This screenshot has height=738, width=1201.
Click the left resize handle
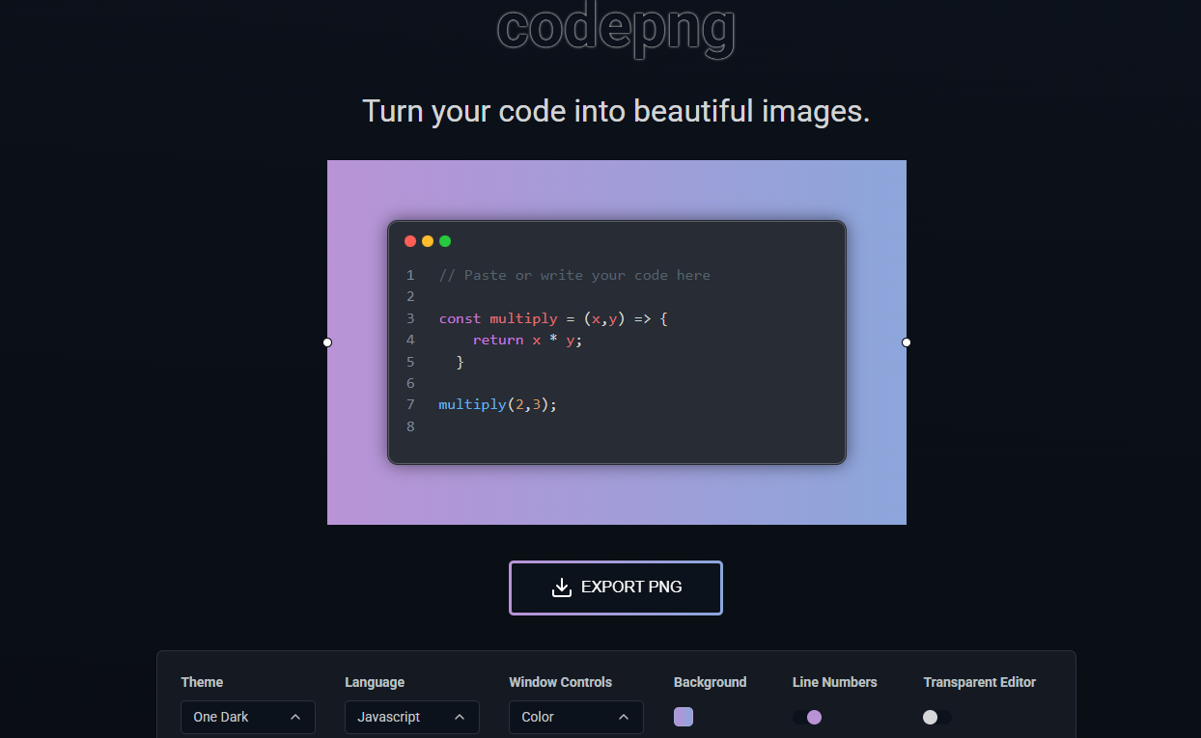(x=327, y=342)
